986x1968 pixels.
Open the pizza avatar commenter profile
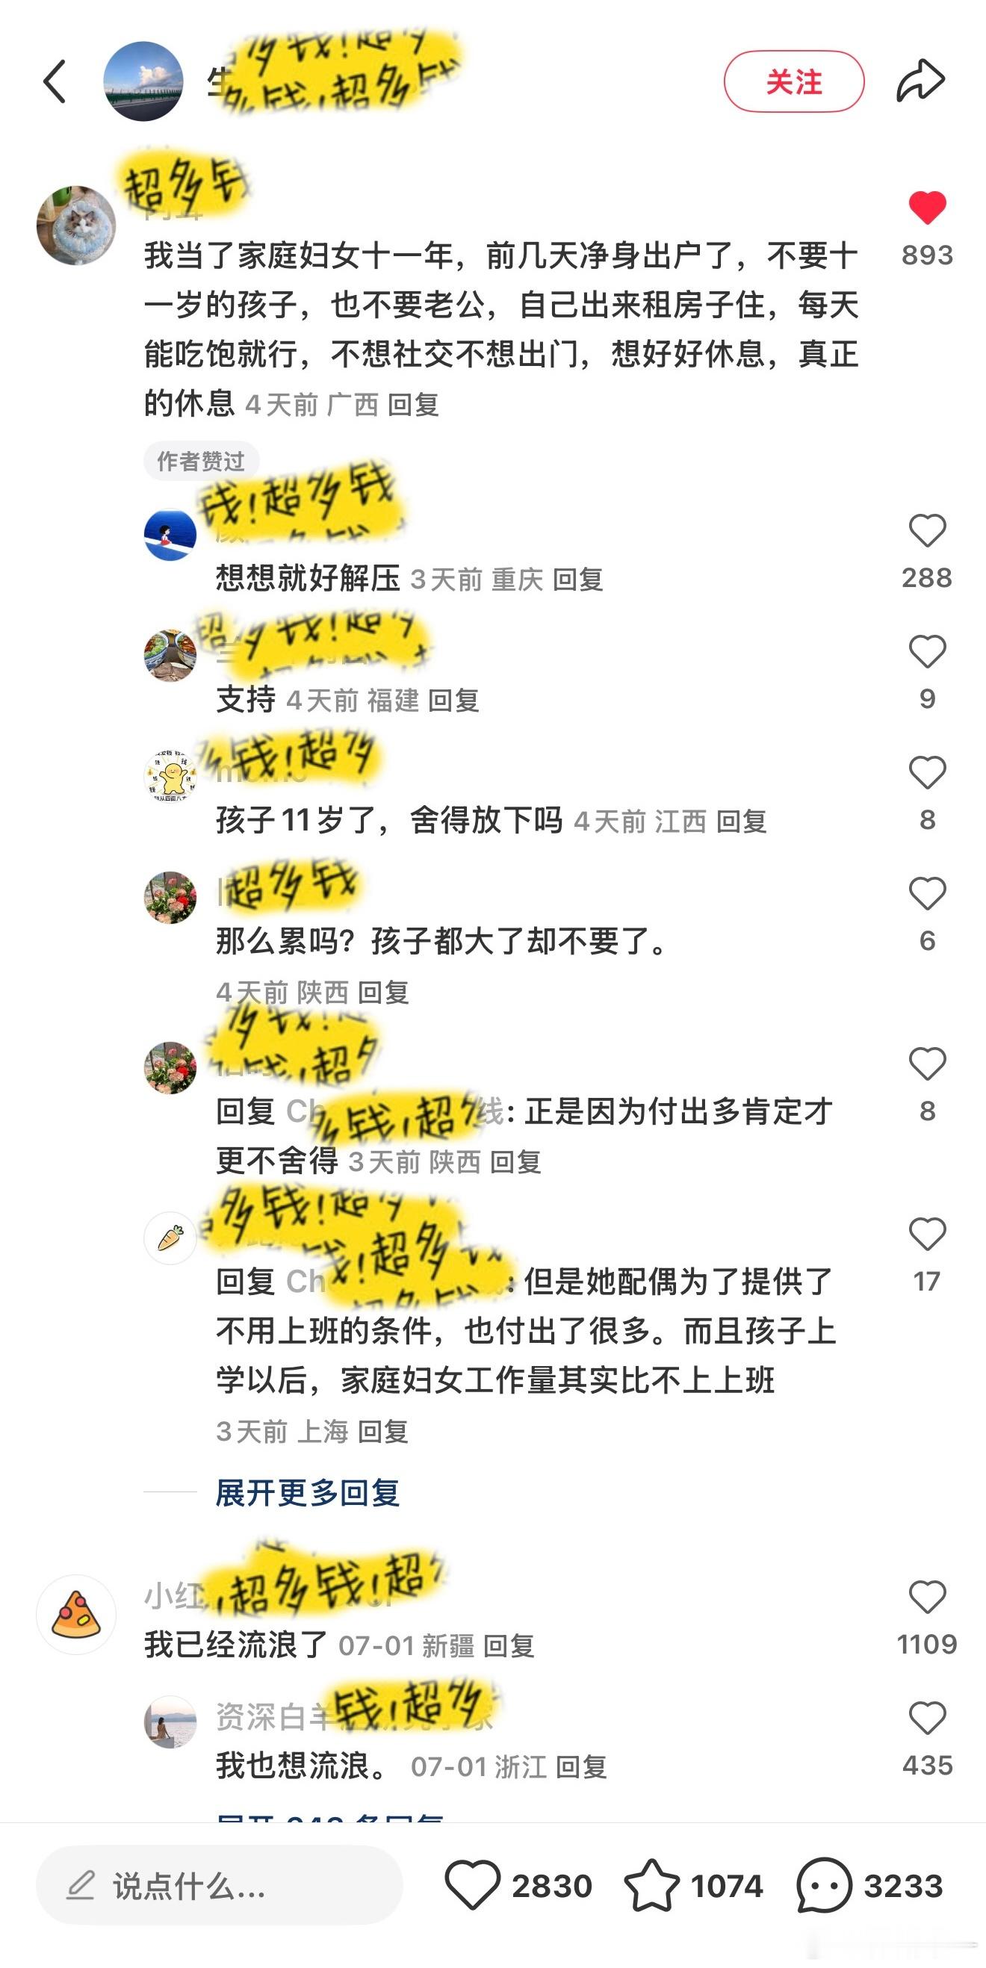tap(76, 1614)
